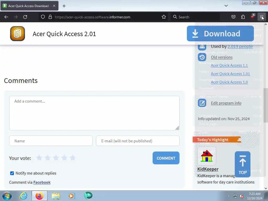Viewport: 268px width, 201px height.
Task: Rate one star in Your vote
Action: pos(39,158)
